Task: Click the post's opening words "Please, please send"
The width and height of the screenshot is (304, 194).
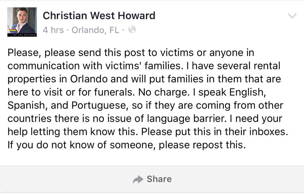Action: click(53, 52)
